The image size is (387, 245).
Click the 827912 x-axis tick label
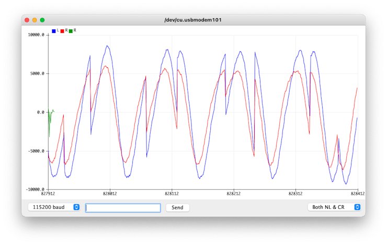[48, 193]
